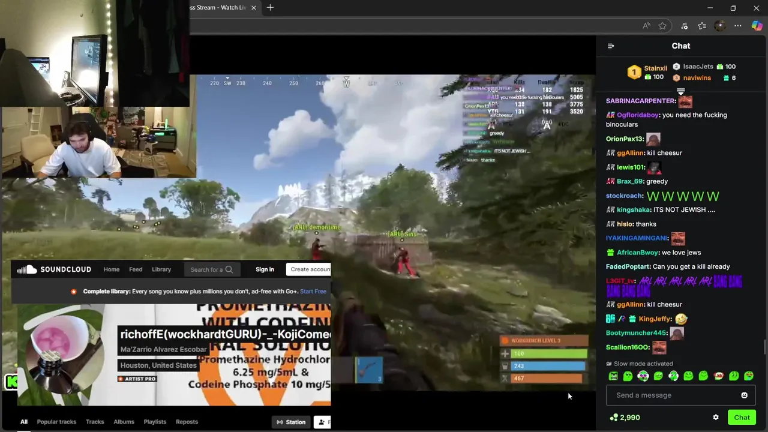Click Bootymuncher445 username in chat
The image size is (768, 432).
pos(636,333)
